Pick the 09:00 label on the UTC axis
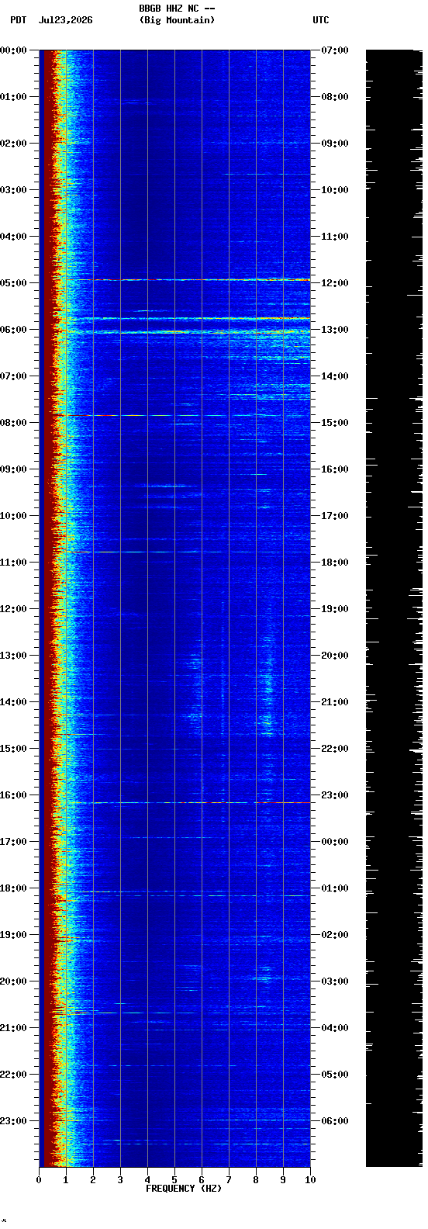The image size is (428, 1229). coord(335,144)
